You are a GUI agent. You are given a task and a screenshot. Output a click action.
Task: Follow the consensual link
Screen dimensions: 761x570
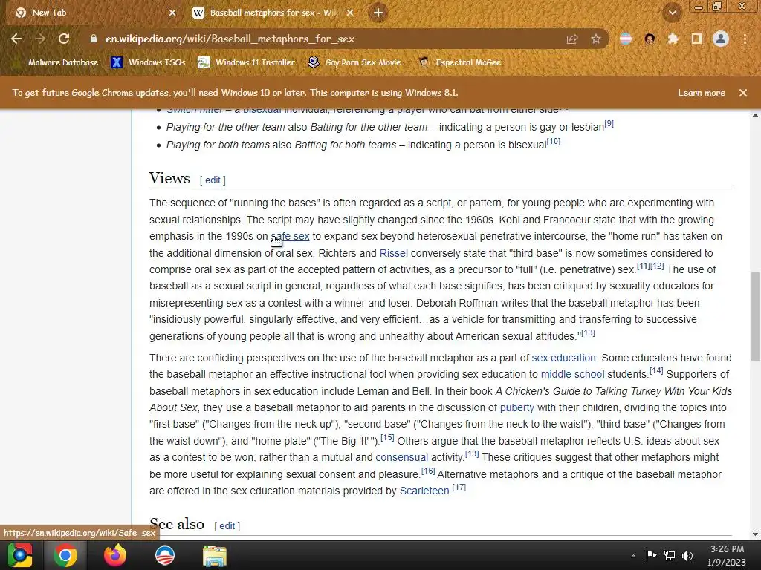[x=402, y=457]
